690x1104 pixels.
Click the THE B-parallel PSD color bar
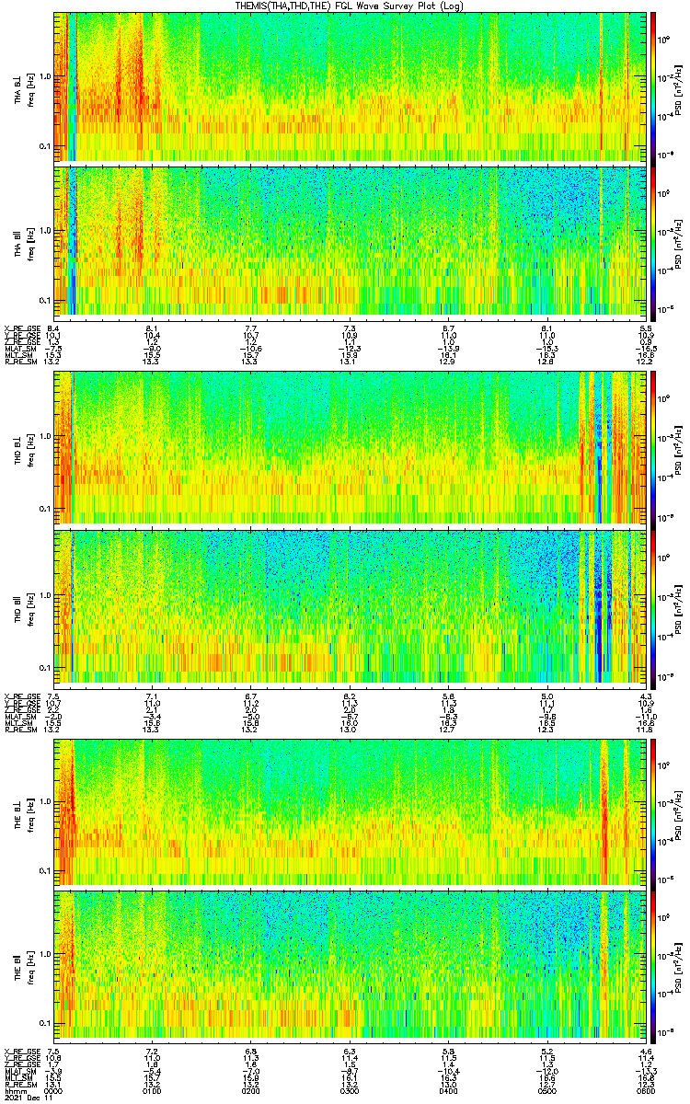[x=654, y=966]
